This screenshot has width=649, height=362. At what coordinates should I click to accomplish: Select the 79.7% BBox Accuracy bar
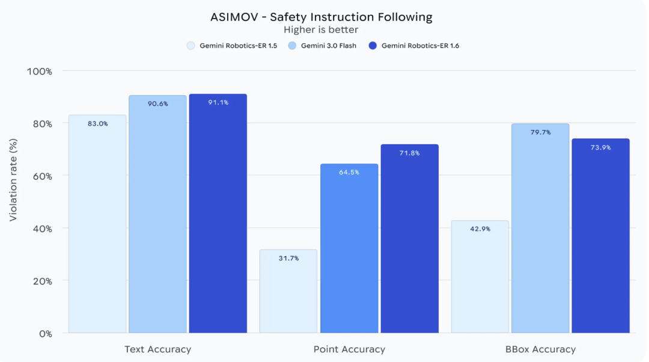(540, 229)
